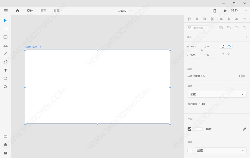Screen dimensions: 250x158
Task: Open the Layers panel icon
Action: click(x=6, y=145)
